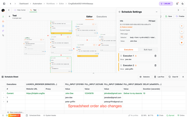
Task: Open the Premium badge in status bar
Action: [14, 115]
